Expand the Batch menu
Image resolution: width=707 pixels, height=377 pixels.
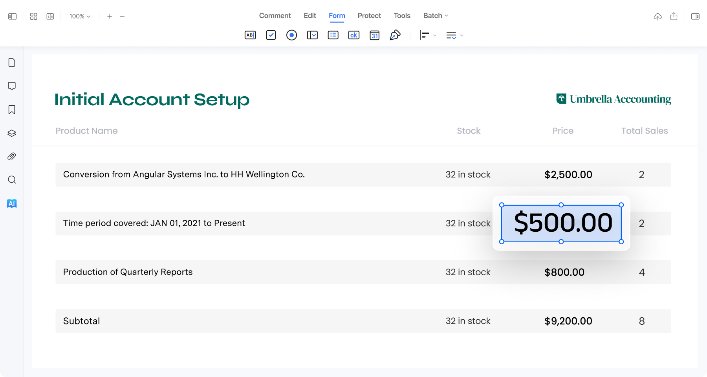pos(436,16)
